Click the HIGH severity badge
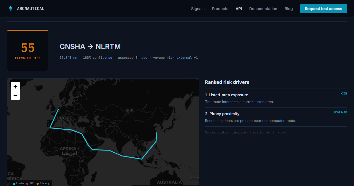The width and height of the screenshot is (354, 186). pyautogui.click(x=344, y=94)
